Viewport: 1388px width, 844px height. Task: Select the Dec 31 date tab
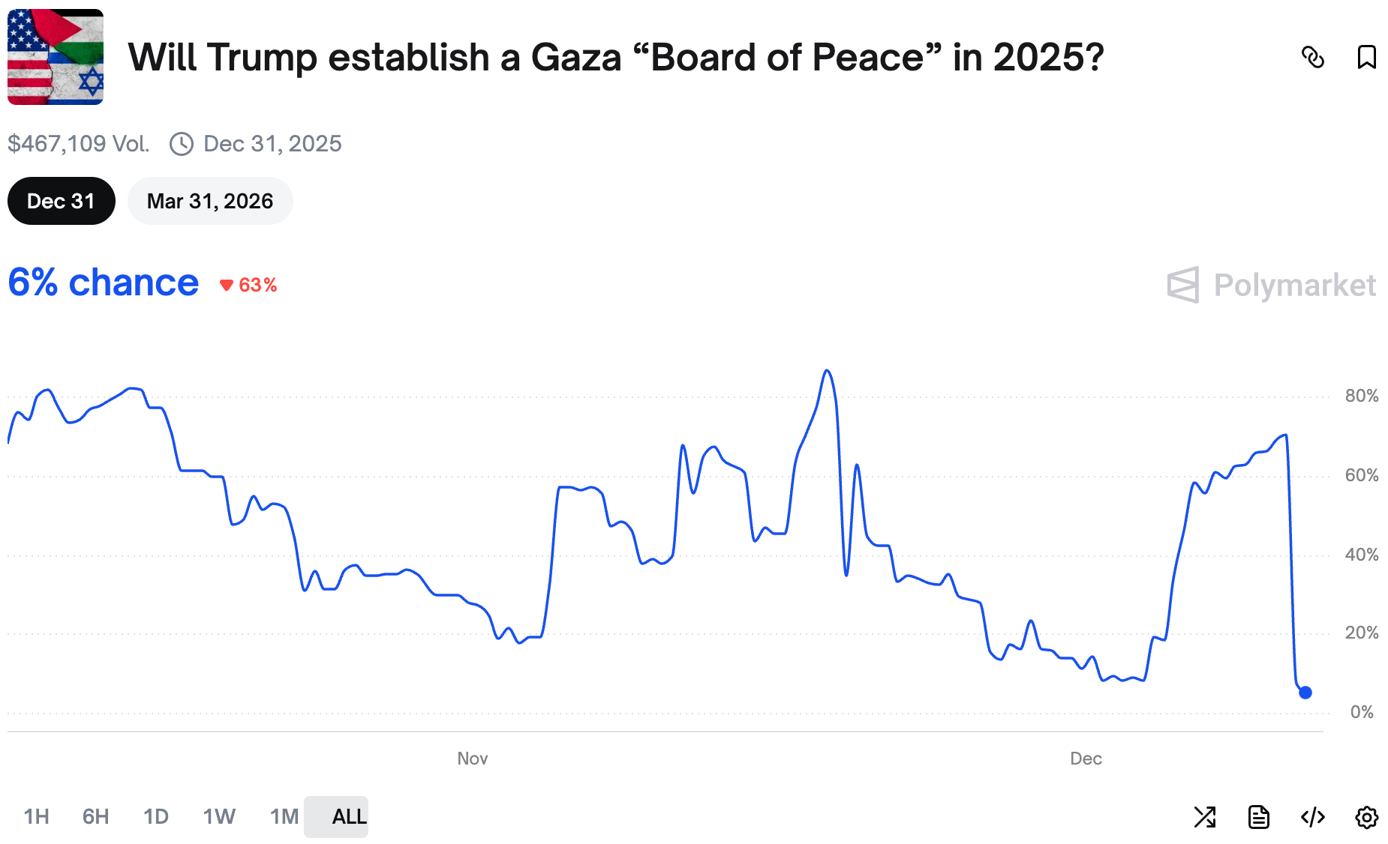pyautogui.click(x=61, y=201)
